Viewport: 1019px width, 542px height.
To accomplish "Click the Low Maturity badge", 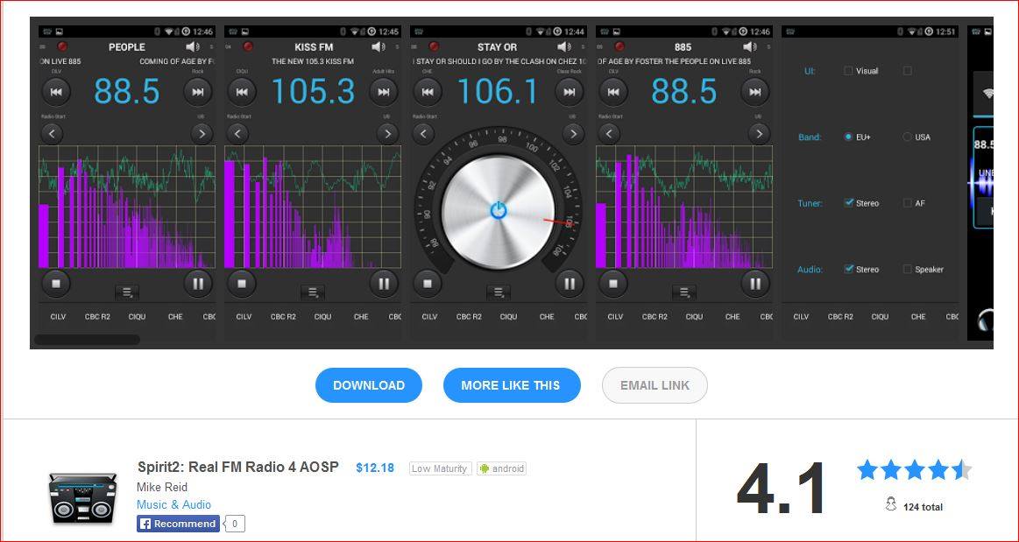I will coord(440,468).
